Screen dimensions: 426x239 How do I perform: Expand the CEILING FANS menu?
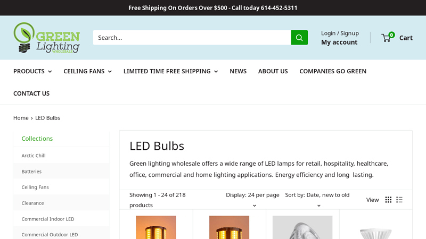click(87, 71)
